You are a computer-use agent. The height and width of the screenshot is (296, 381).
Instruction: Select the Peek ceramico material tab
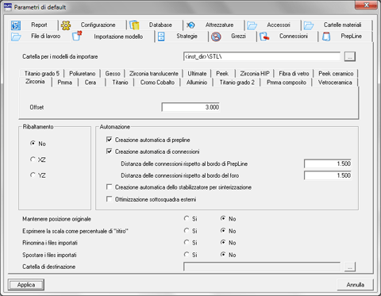coord(336,74)
